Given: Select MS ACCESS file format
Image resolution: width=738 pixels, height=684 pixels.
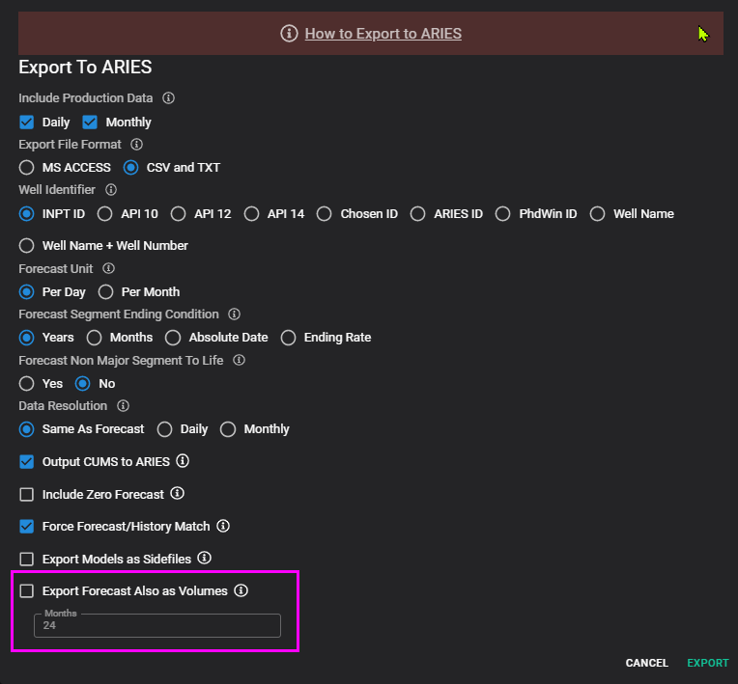Looking at the screenshot, I should [x=27, y=167].
